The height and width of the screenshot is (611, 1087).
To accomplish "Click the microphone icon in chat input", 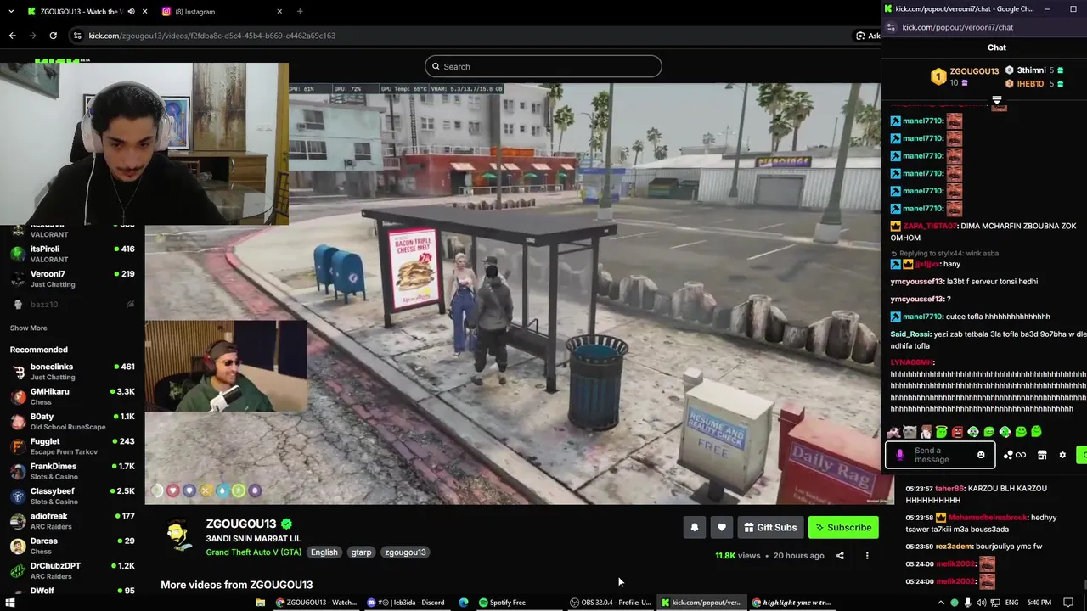I will click(x=900, y=455).
